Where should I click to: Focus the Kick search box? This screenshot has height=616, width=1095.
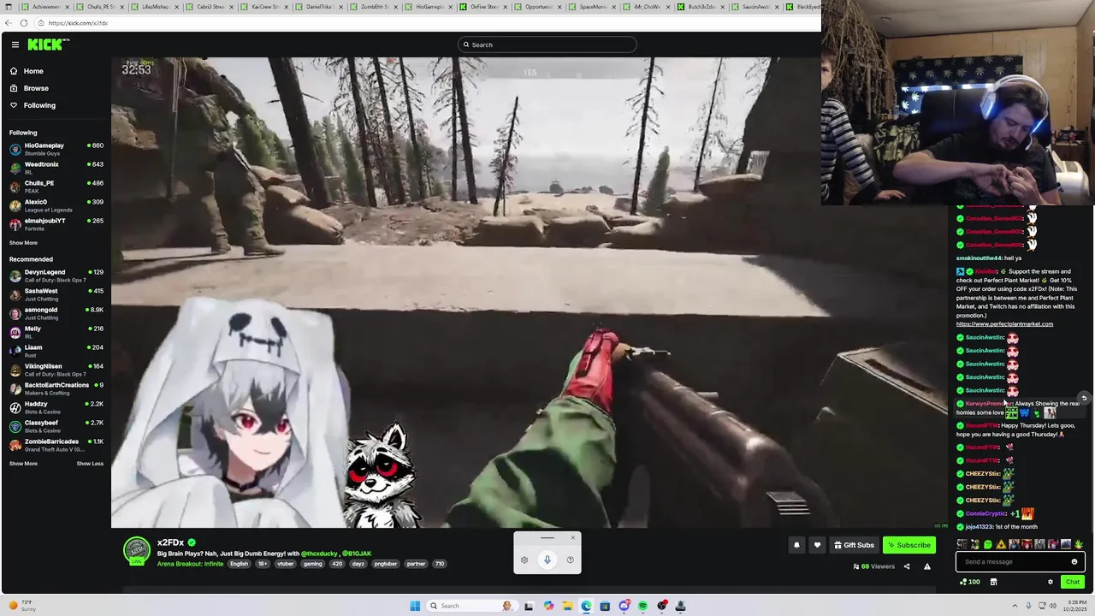(547, 44)
